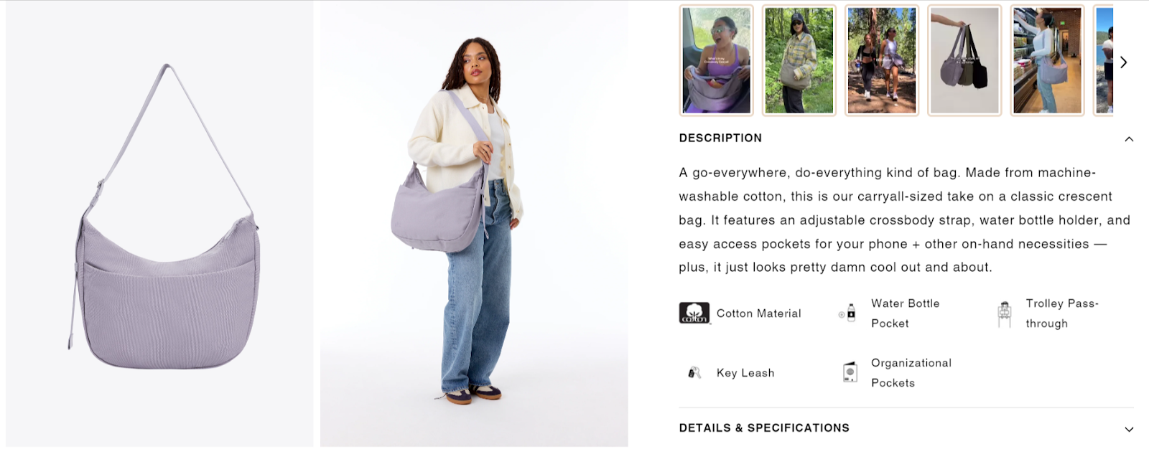Click the Key Leash icon
Image resolution: width=1149 pixels, height=449 pixels.
(x=694, y=373)
